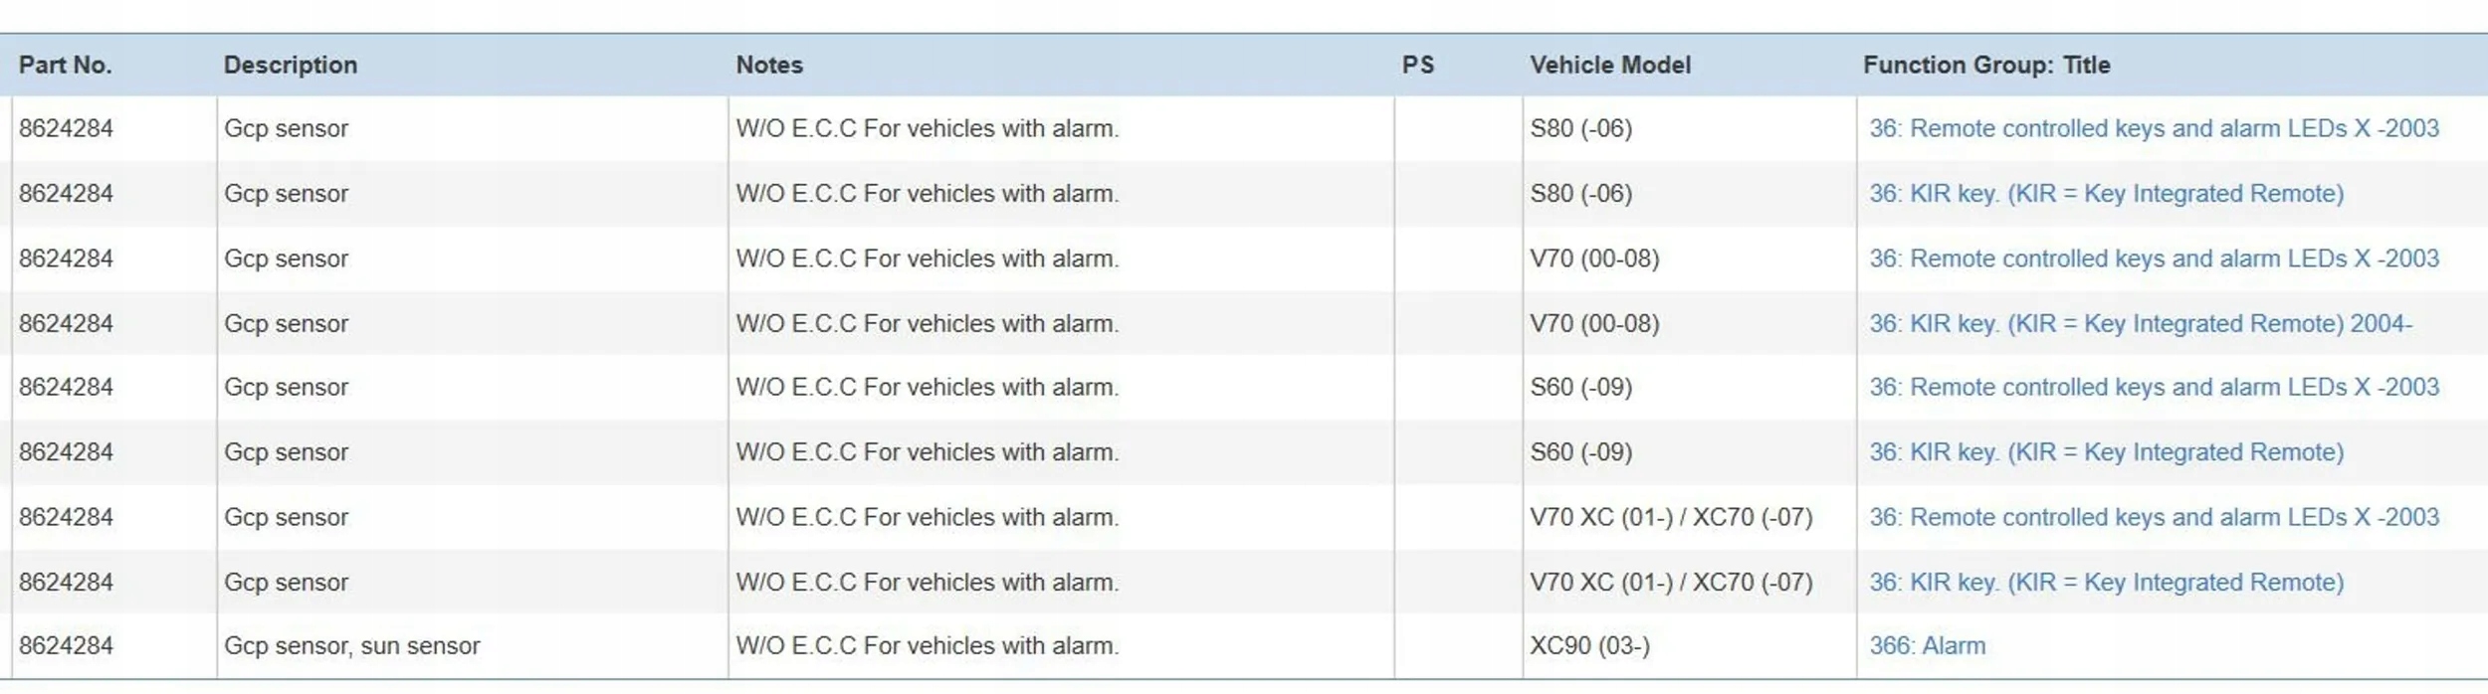
Task: Click the PS column header
Action: (x=1418, y=65)
